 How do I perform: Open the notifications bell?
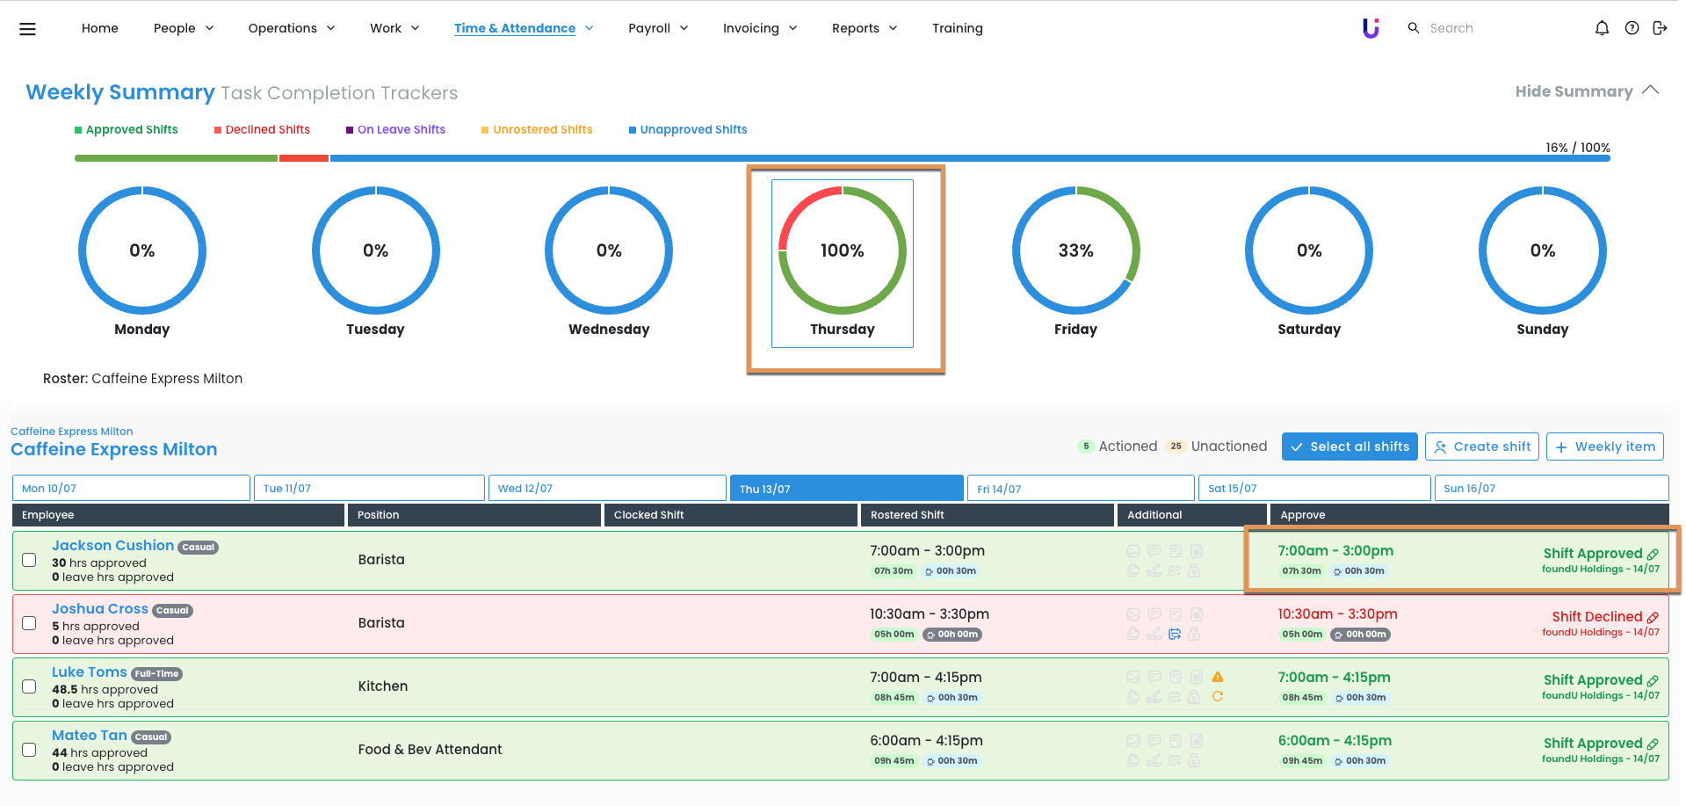tap(1602, 28)
